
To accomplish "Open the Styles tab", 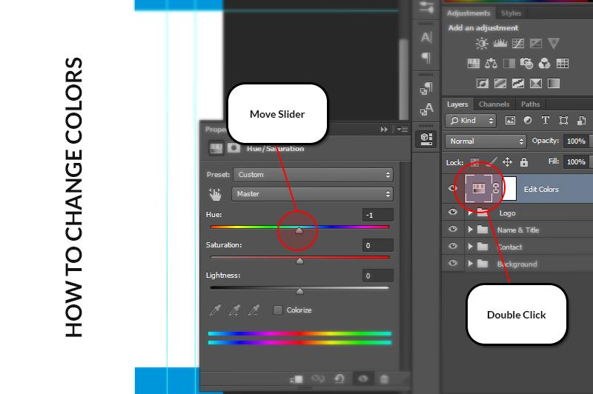I will point(511,13).
